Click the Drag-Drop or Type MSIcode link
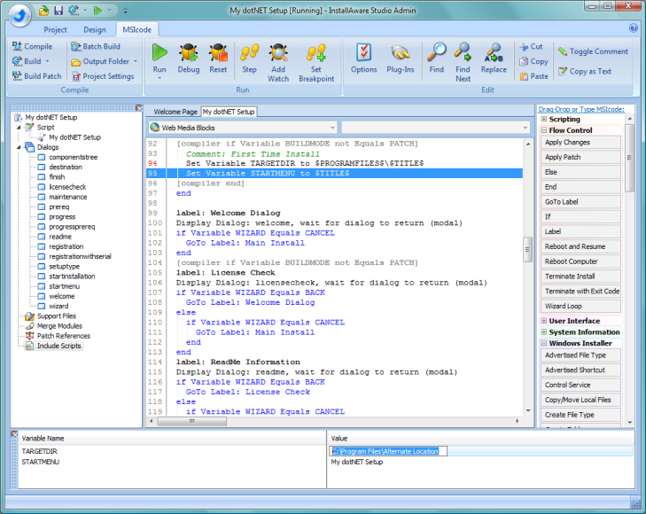Image resolution: width=646 pixels, height=514 pixels. pos(581,109)
